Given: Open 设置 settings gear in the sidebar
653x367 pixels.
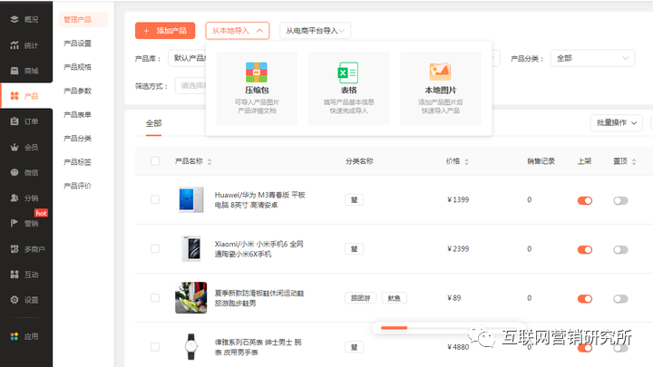Looking at the screenshot, I should pos(25,300).
